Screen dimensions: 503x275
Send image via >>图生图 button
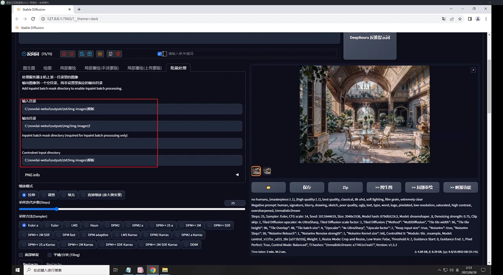tap(384, 187)
